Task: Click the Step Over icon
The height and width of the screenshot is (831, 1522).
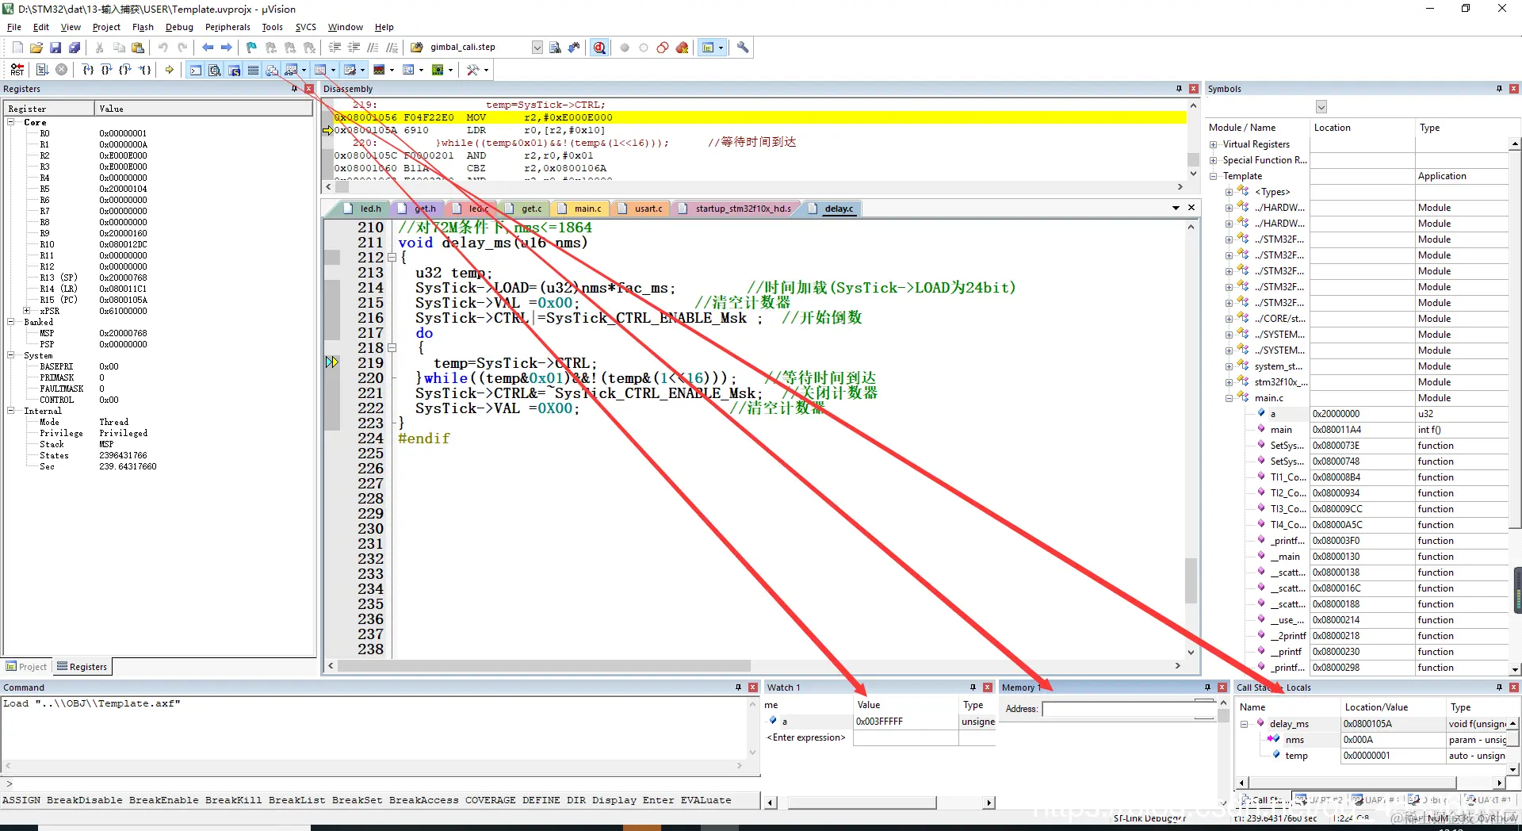Action: 107,70
